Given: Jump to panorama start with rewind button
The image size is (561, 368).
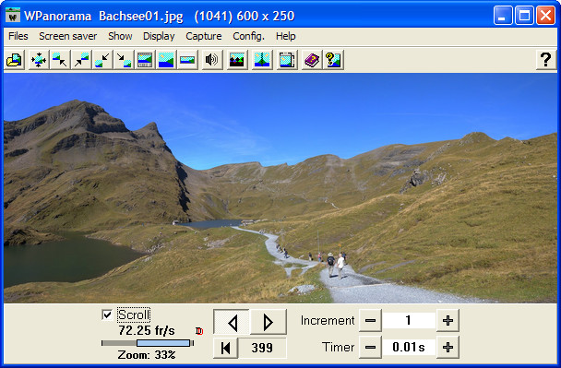Looking at the screenshot, I should 225,348.
